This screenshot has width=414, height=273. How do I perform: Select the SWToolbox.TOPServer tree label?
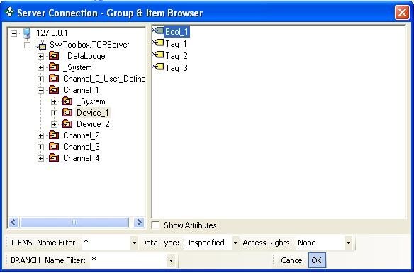coord(89,45)
